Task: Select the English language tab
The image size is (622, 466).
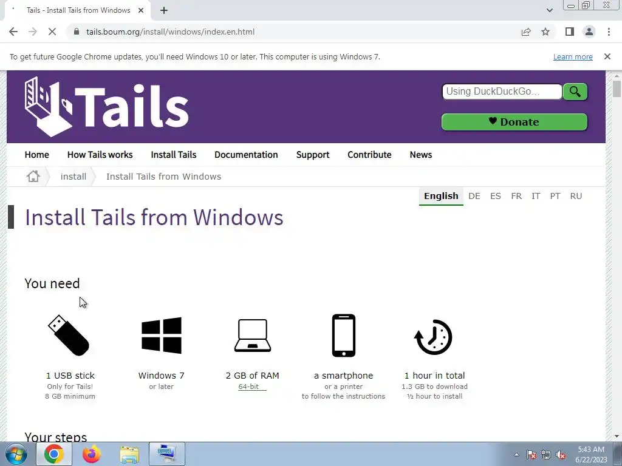Action: [x=441, y=196]
